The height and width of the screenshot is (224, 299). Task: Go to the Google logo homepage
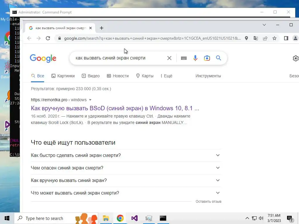(x=43, y=58)
